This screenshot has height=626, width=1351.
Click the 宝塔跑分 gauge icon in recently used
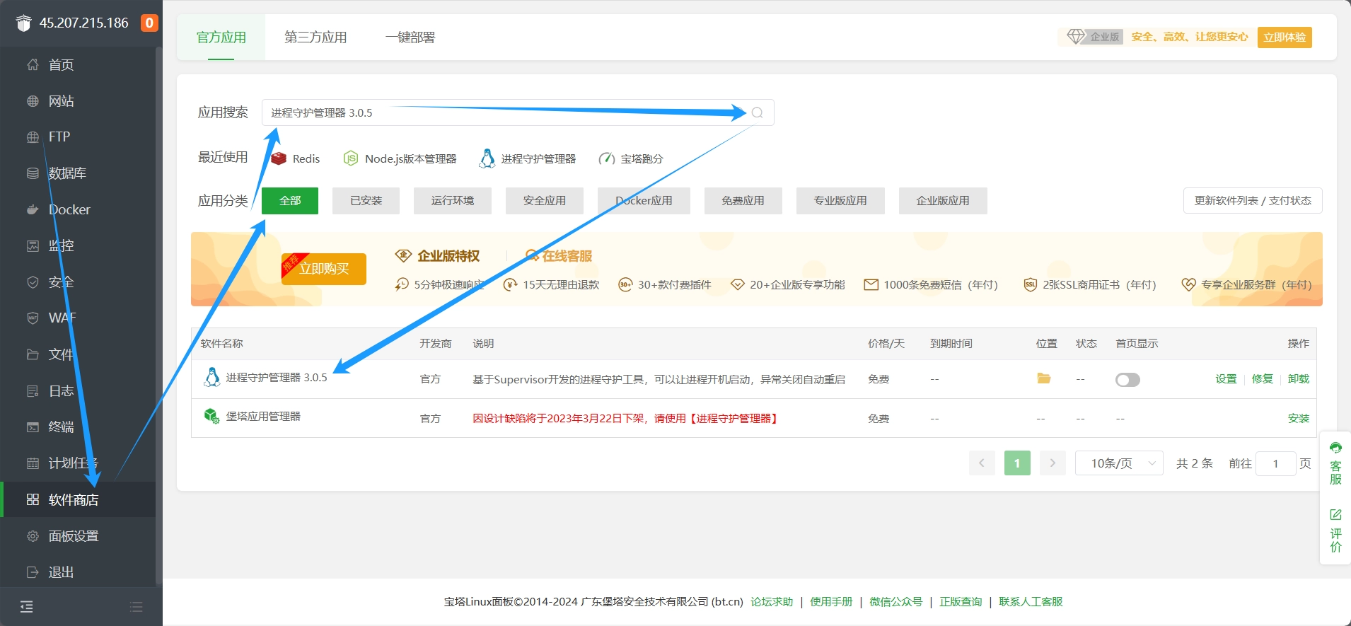(x=606, y=158)
